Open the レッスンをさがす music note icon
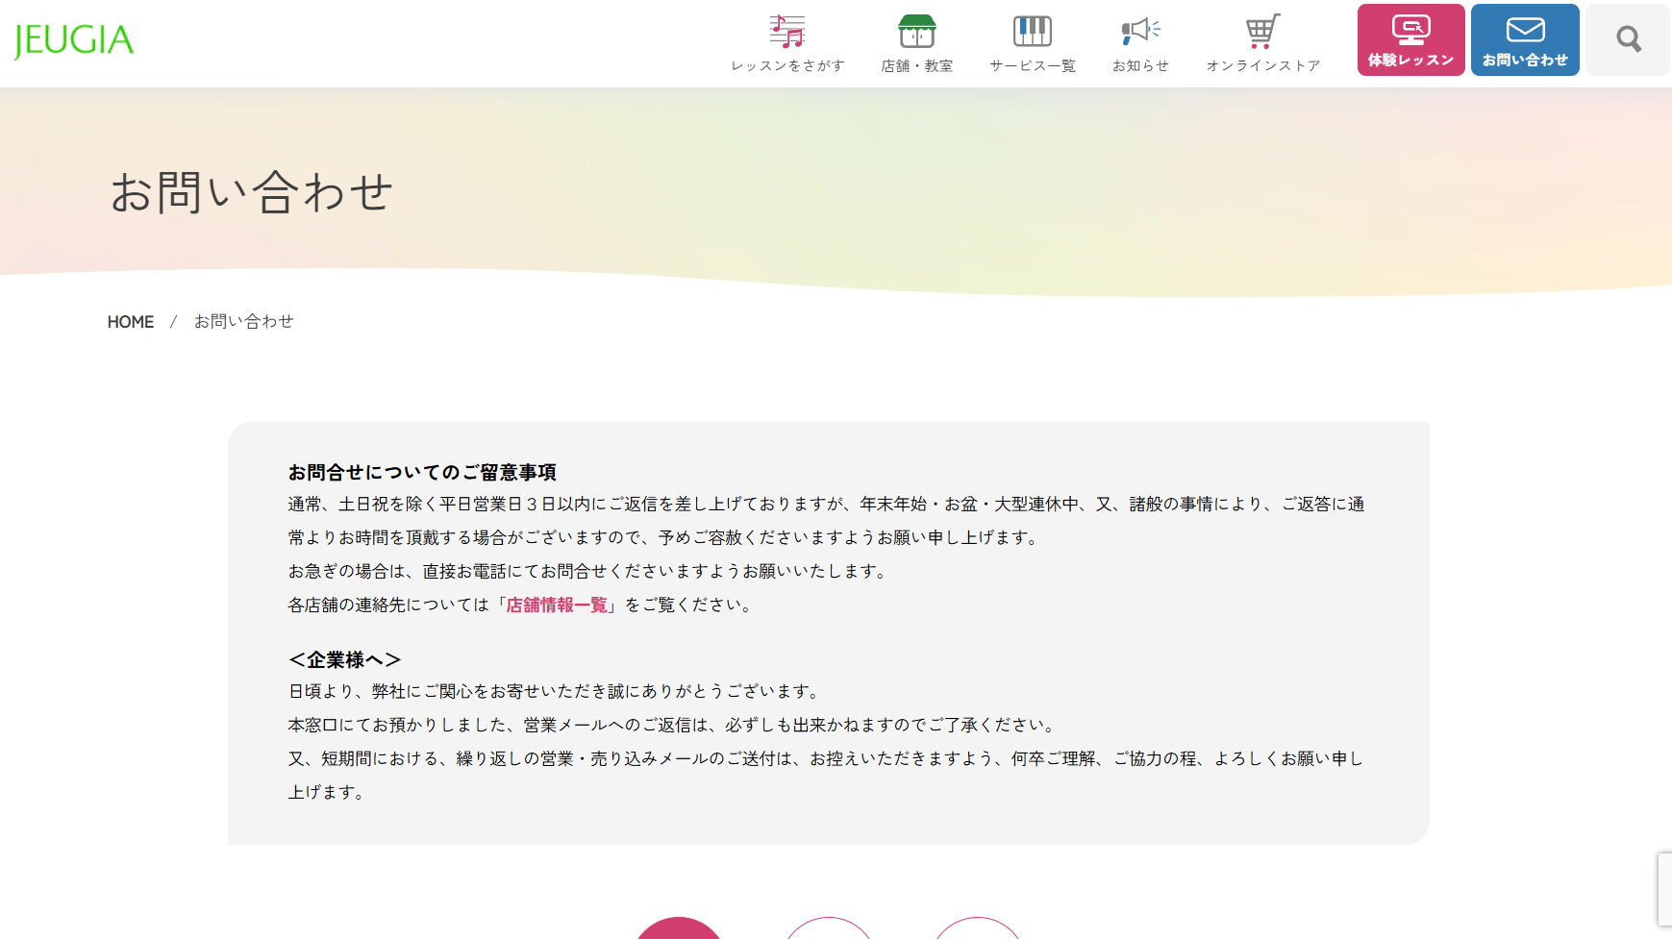1672x939 pixels. point(787,31)
